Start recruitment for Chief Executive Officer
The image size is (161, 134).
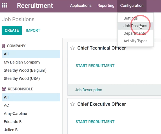point(95,122)
